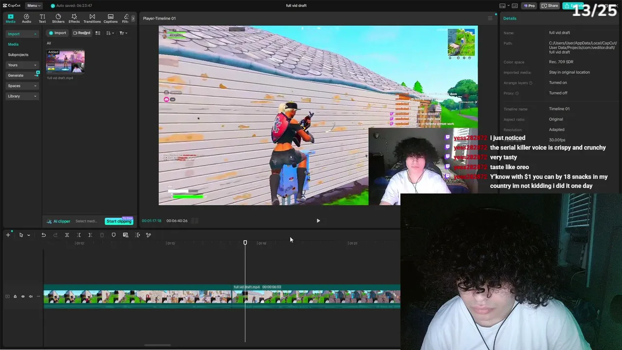The width and height of the screenshot is (622, 350).
Task: Click the Share button
Action: tap(550, 6)
